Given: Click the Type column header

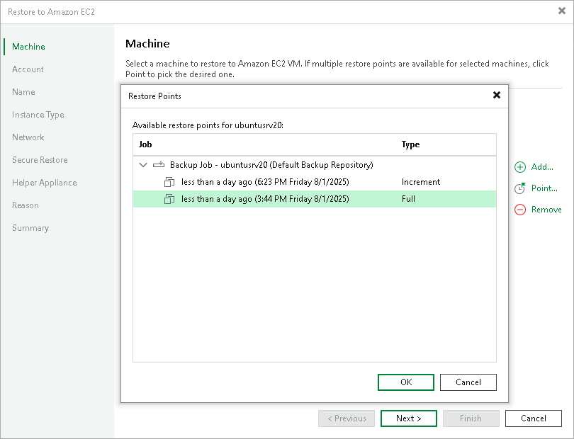Looking at the screenshot, I should click(410, 144).
